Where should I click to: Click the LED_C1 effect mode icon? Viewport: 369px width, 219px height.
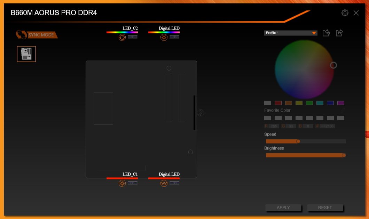(x=122, y=183)
